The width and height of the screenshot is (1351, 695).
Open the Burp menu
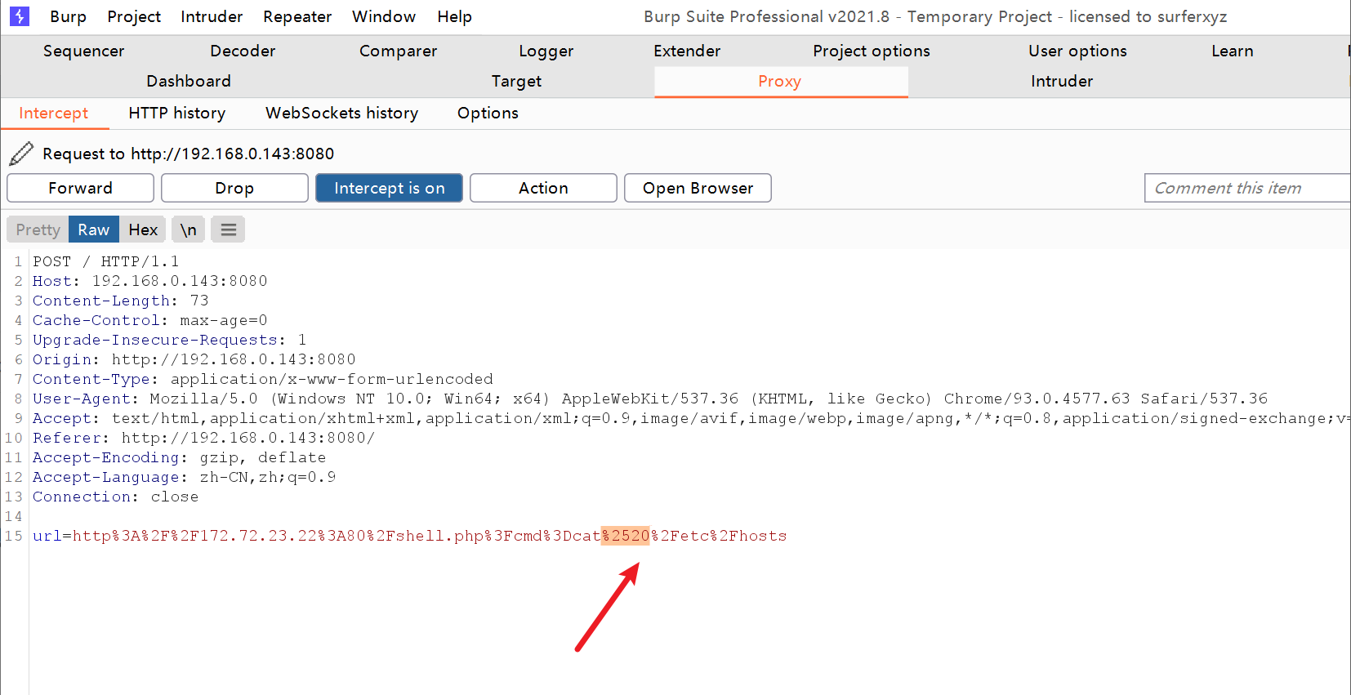pos(68,16)
